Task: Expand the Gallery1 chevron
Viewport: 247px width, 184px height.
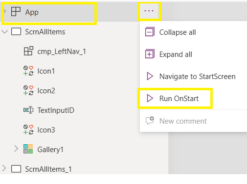Action: coord(16,149)
